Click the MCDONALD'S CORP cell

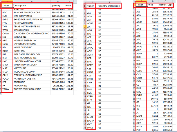coord(32,72)
